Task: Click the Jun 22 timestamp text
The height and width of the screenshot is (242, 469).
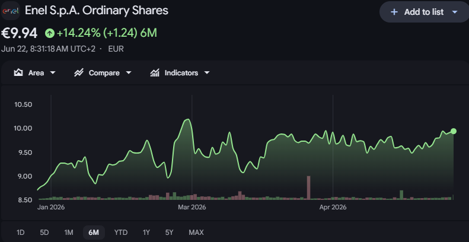Action: pos(48,49)
